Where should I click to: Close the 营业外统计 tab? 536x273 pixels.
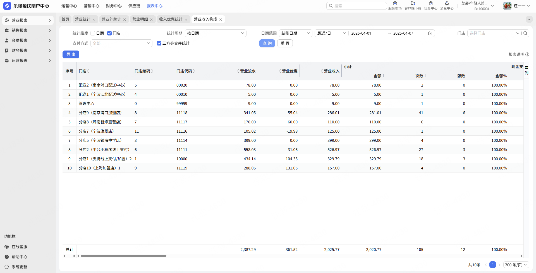(x=125, y=20)
